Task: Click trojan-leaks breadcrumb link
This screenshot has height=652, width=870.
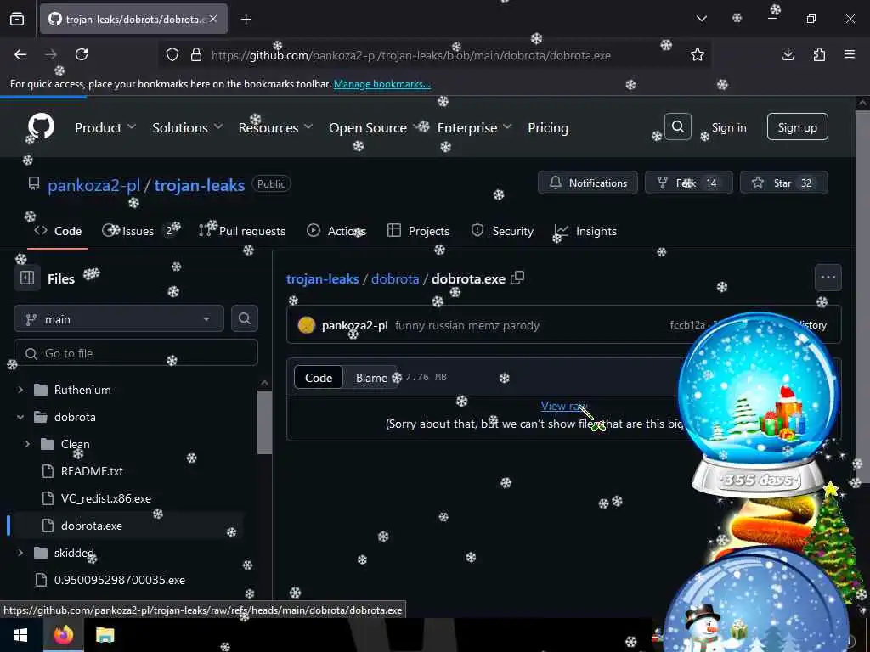Action: click(322, 278)
